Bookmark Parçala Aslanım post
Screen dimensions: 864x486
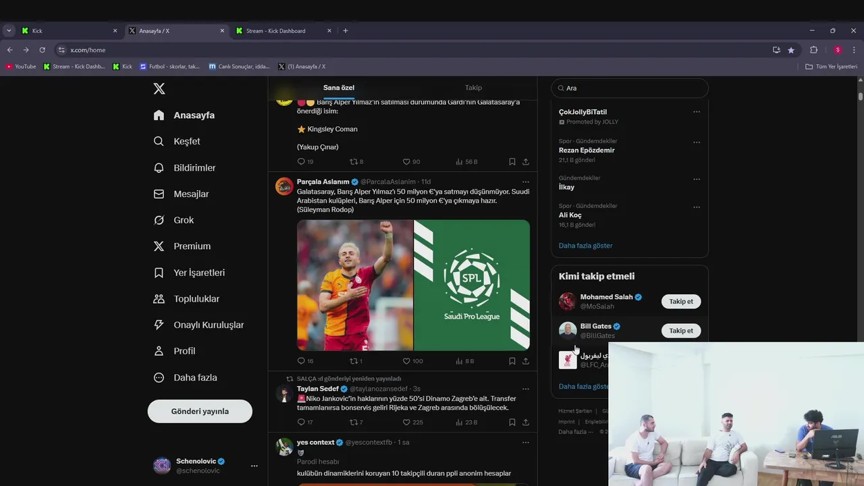pyautogui.click(x=512, y=361)
